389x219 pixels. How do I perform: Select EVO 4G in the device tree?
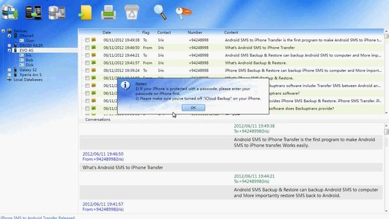(x=26, y=50)
